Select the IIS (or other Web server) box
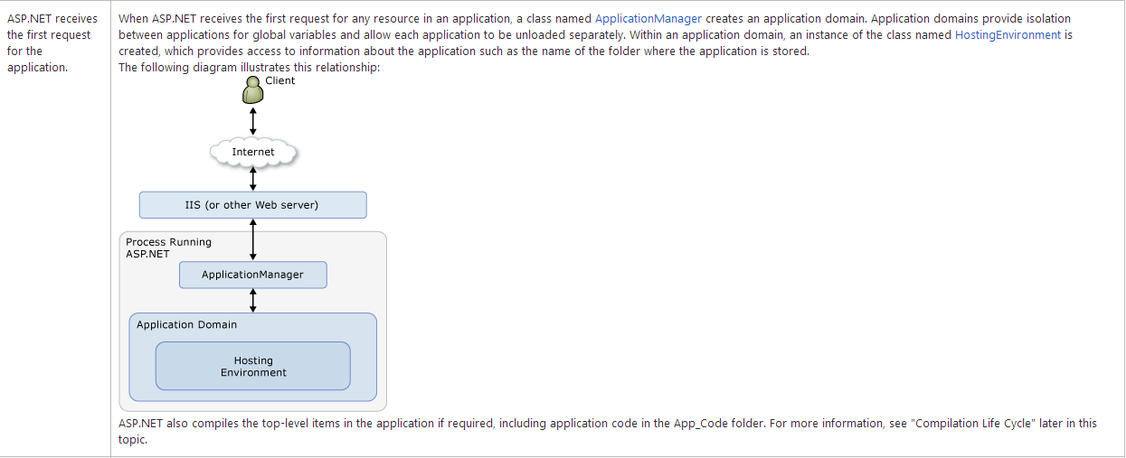Image resolution: width=1126 pixels, height=458 pixels. [252, 205]
